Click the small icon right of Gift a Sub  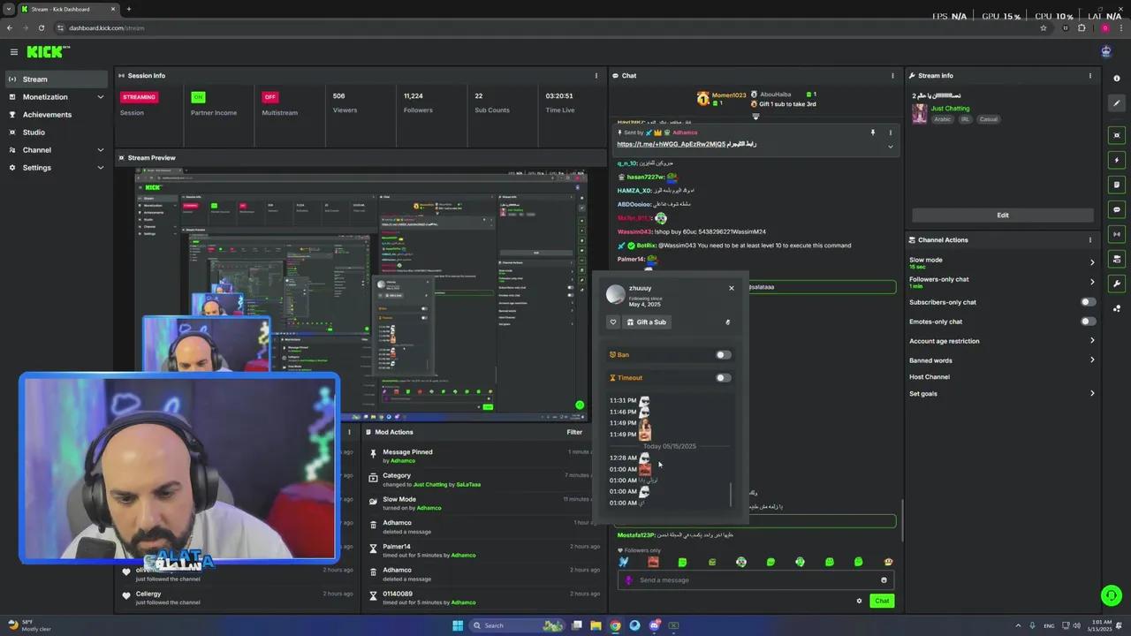[x=728, y=322]
